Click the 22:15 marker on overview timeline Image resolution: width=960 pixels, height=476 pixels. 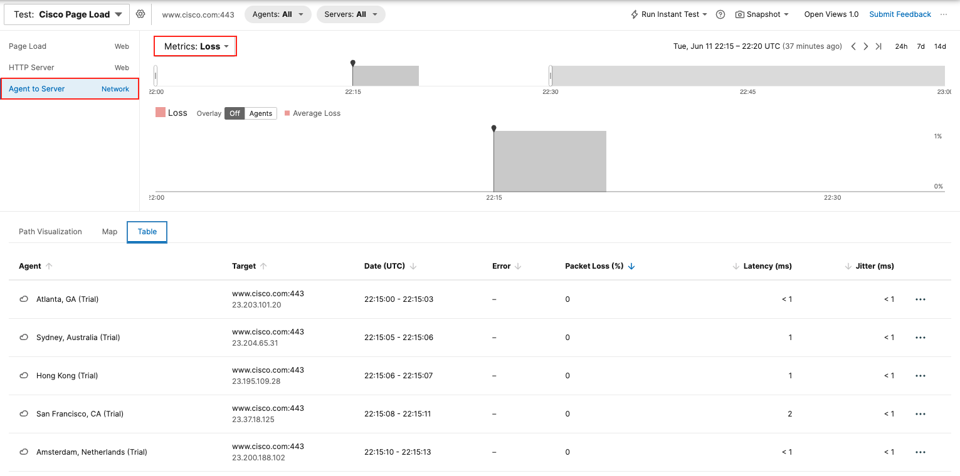(353, 64)
